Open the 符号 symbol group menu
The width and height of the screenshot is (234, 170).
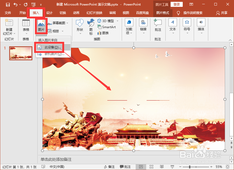[187, 26]
